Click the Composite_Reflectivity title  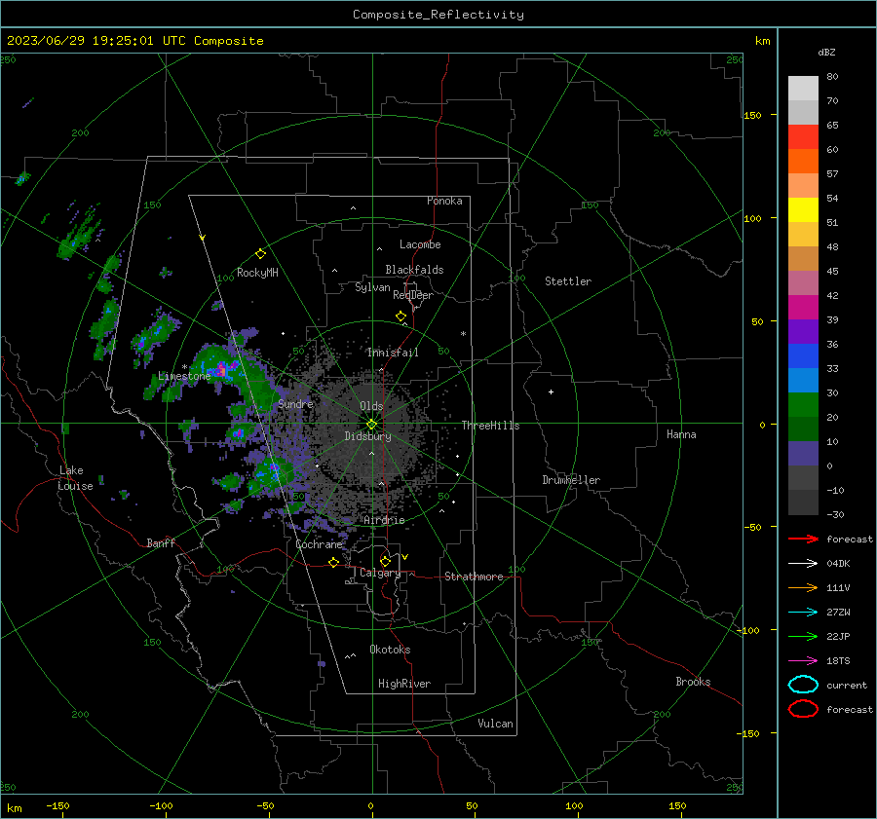(438, 15)
